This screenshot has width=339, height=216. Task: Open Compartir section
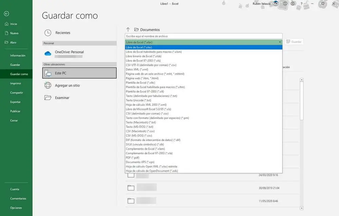tap(16, 93)
